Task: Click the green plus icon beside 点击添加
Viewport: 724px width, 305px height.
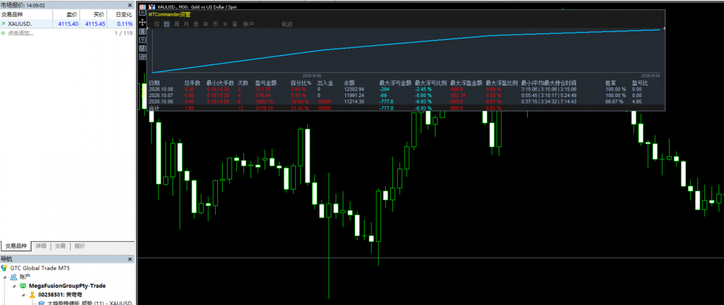Action: 3,33
